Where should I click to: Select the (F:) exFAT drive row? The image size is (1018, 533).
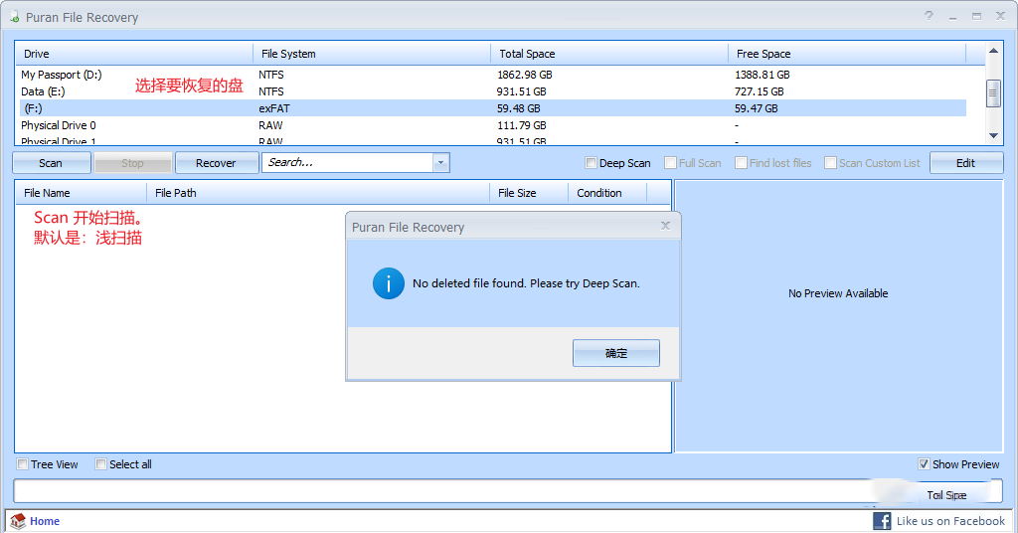pyautogui.click(x=491, y=108)
